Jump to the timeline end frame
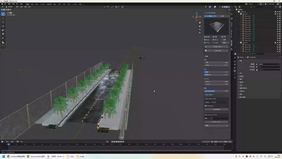This screenshot has height=159, width=282. [x=123, y=142]
